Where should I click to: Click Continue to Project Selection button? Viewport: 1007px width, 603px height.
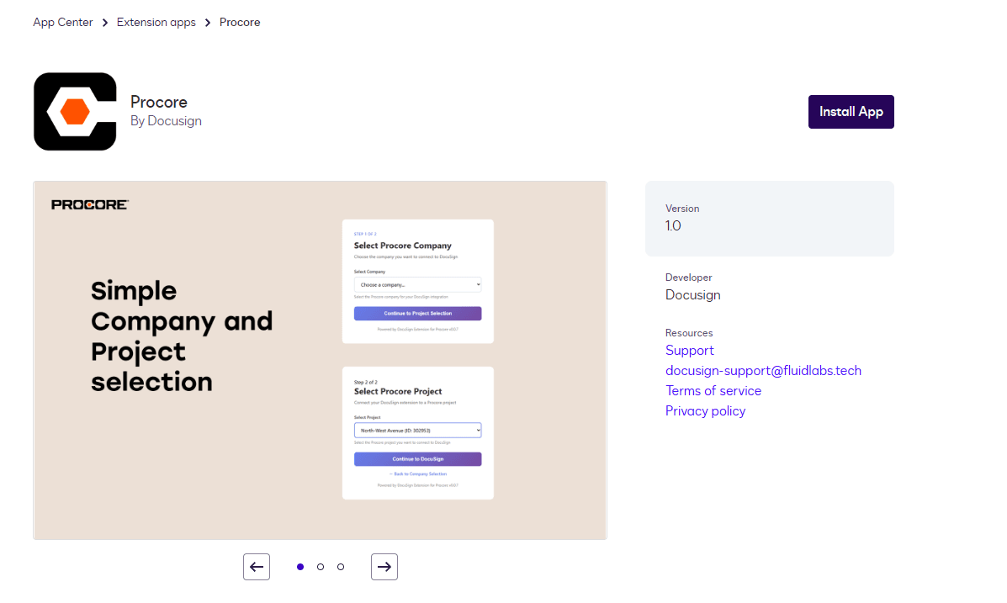(417, 314)
